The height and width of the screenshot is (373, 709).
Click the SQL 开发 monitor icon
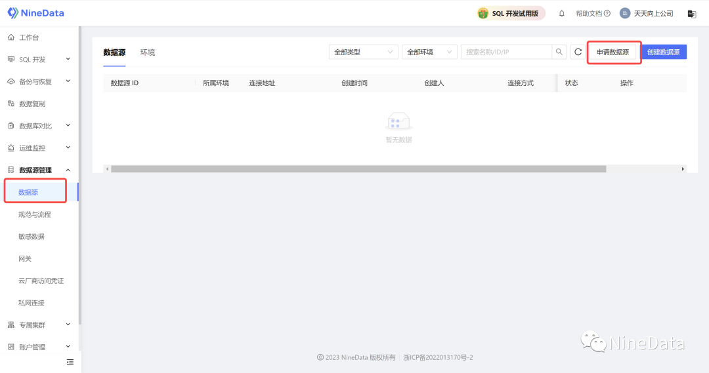click(11, 60)
